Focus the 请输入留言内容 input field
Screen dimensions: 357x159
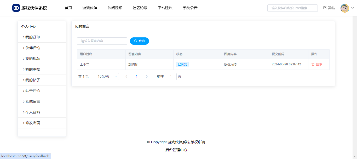pyautogui.click(x=102, y=41)
